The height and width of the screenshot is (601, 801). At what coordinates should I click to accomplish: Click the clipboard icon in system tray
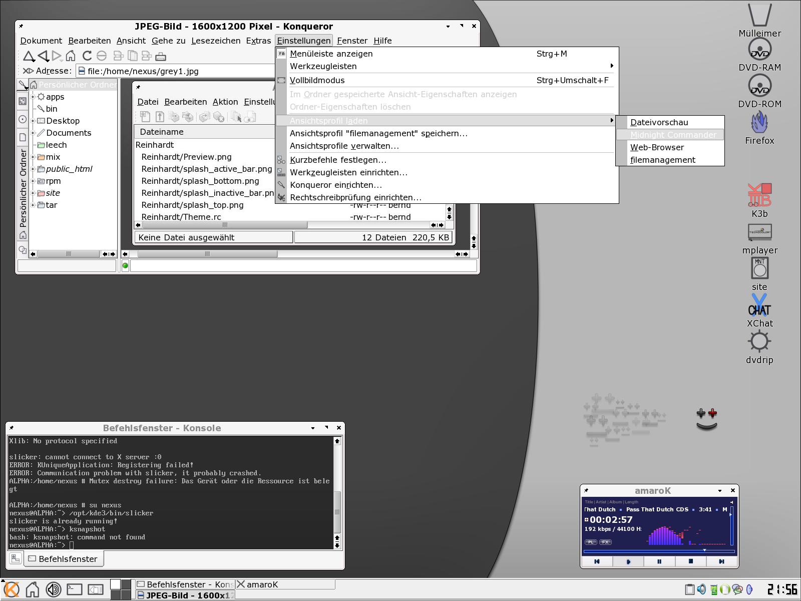pos(690,589)
